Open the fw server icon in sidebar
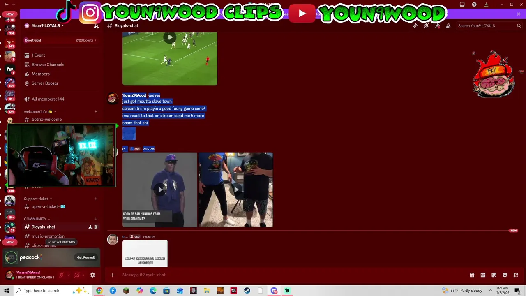Screen dimensions: 526x296 [10, 69]
